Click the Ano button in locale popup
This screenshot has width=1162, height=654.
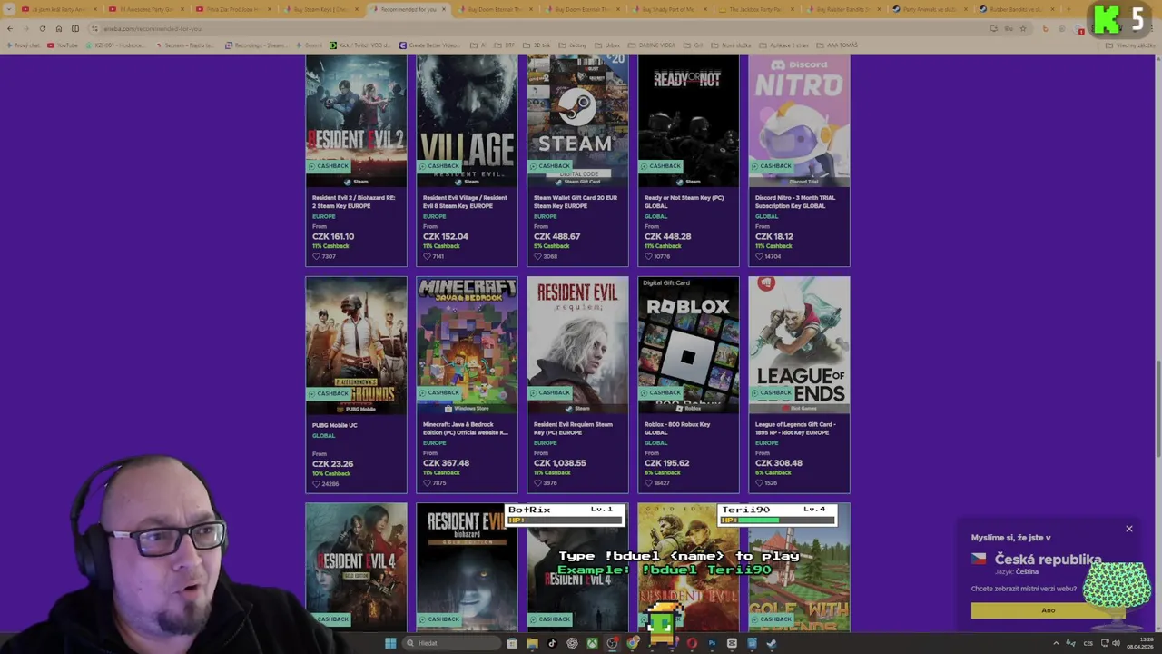tap(1048, 610)
